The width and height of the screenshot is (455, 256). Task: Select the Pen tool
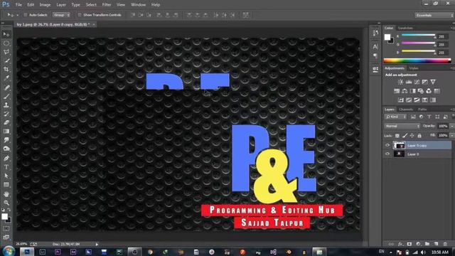click(x=6, y=158)
